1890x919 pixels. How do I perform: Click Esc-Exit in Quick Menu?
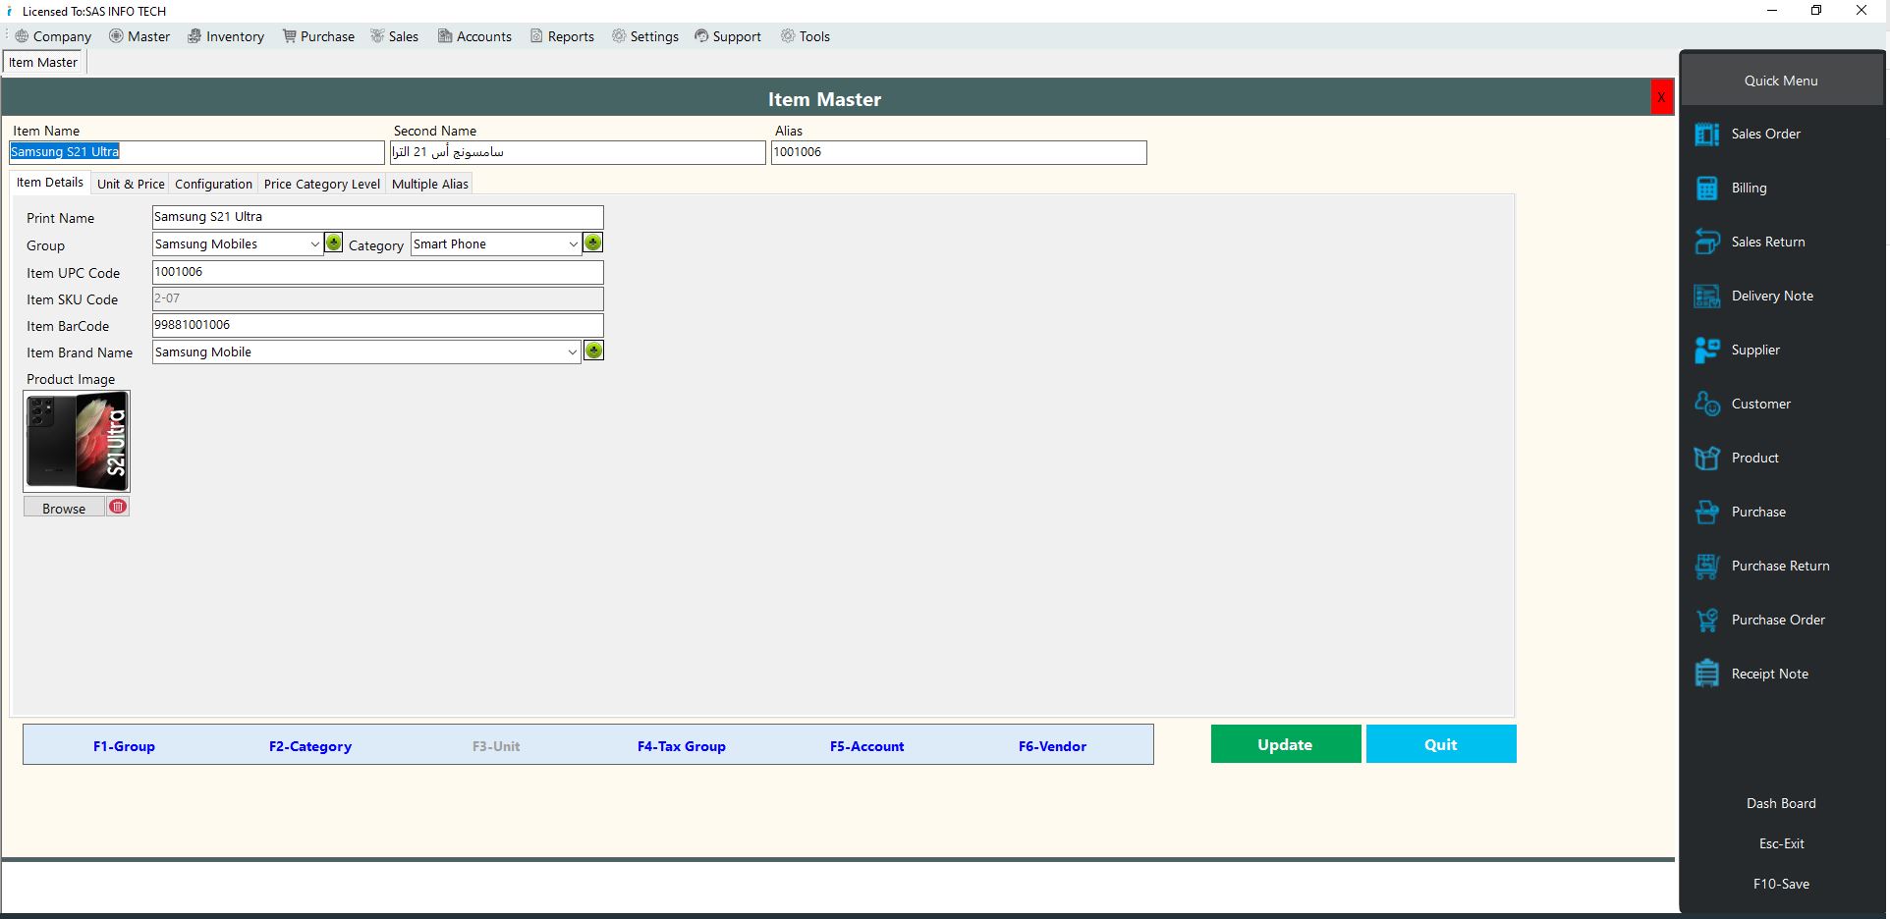click(1781, 843)
